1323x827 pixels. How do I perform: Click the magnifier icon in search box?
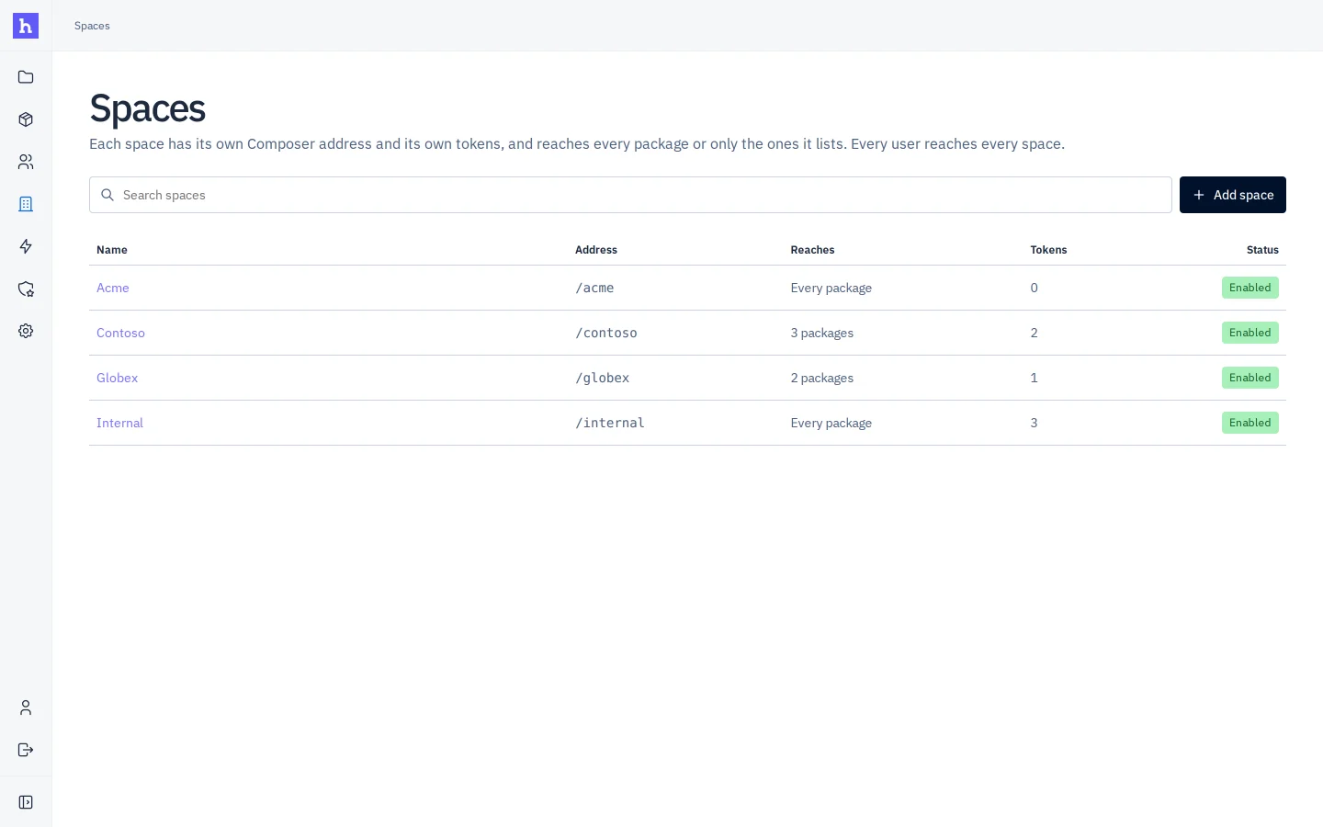107,195
